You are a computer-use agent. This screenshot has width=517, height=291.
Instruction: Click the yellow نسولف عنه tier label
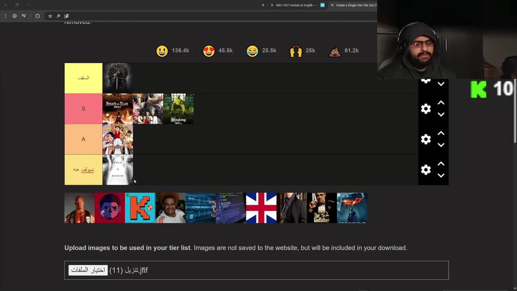84,170
